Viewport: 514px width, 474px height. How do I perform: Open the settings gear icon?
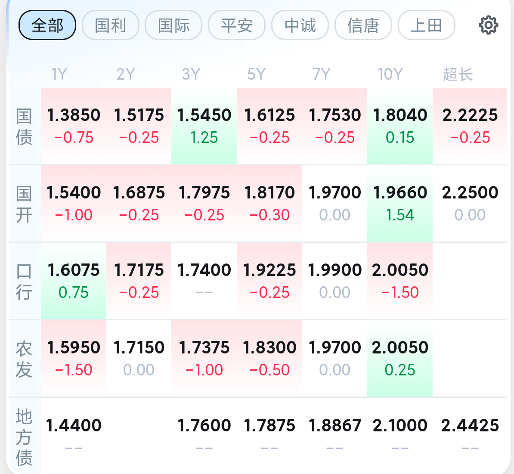pos(488,25)
